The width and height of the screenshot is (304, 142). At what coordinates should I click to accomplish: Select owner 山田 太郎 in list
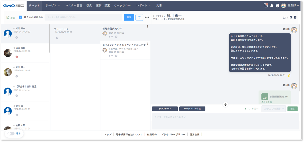(25, 53)
